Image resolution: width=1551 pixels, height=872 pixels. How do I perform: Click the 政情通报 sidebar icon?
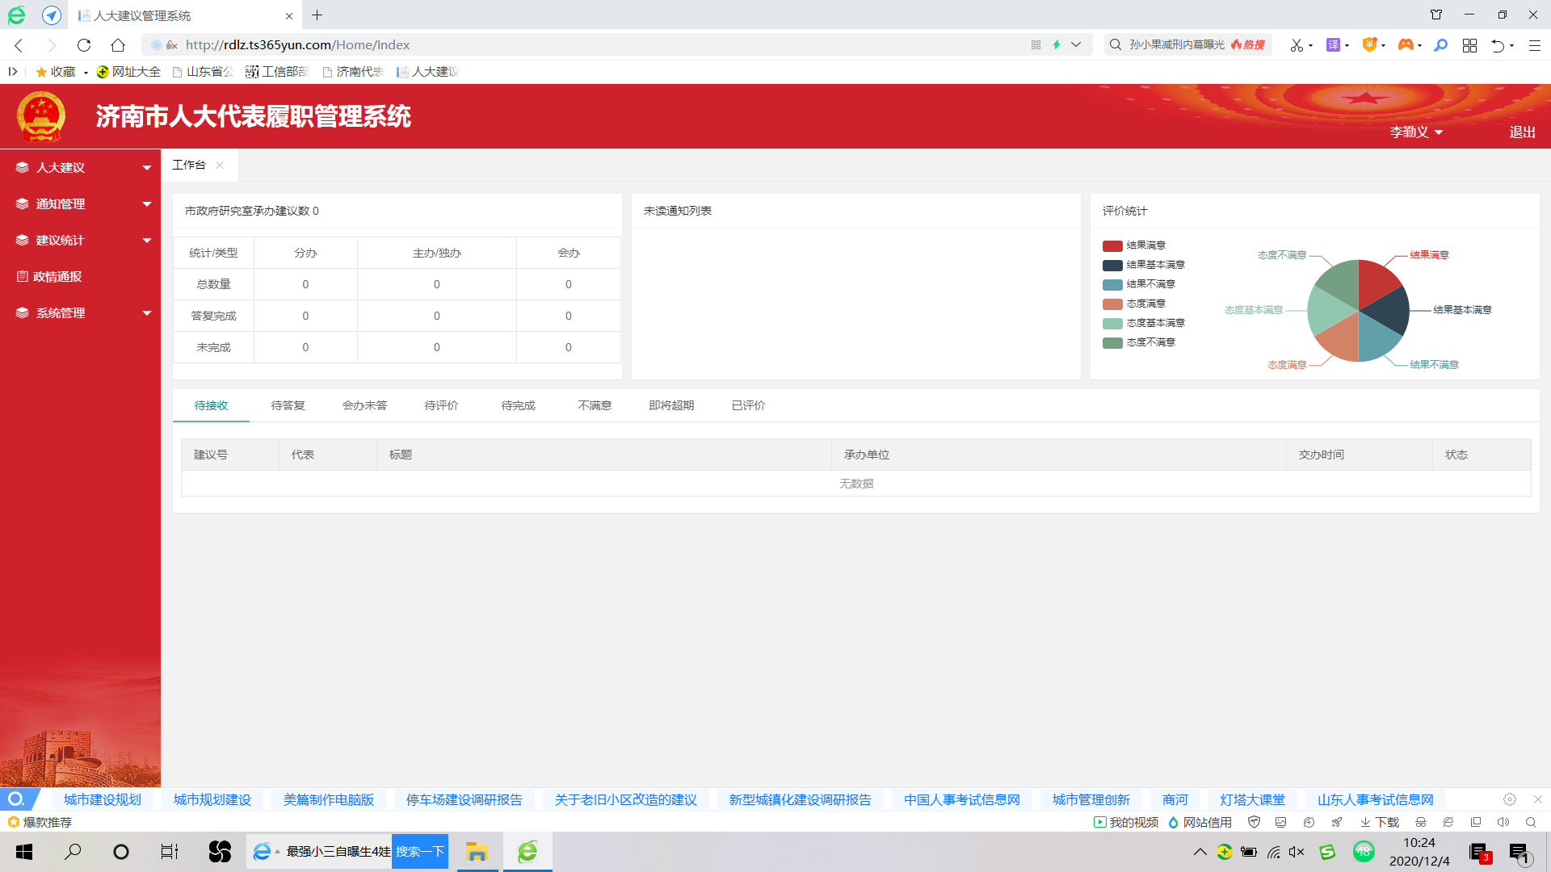[x=23, y=276]
